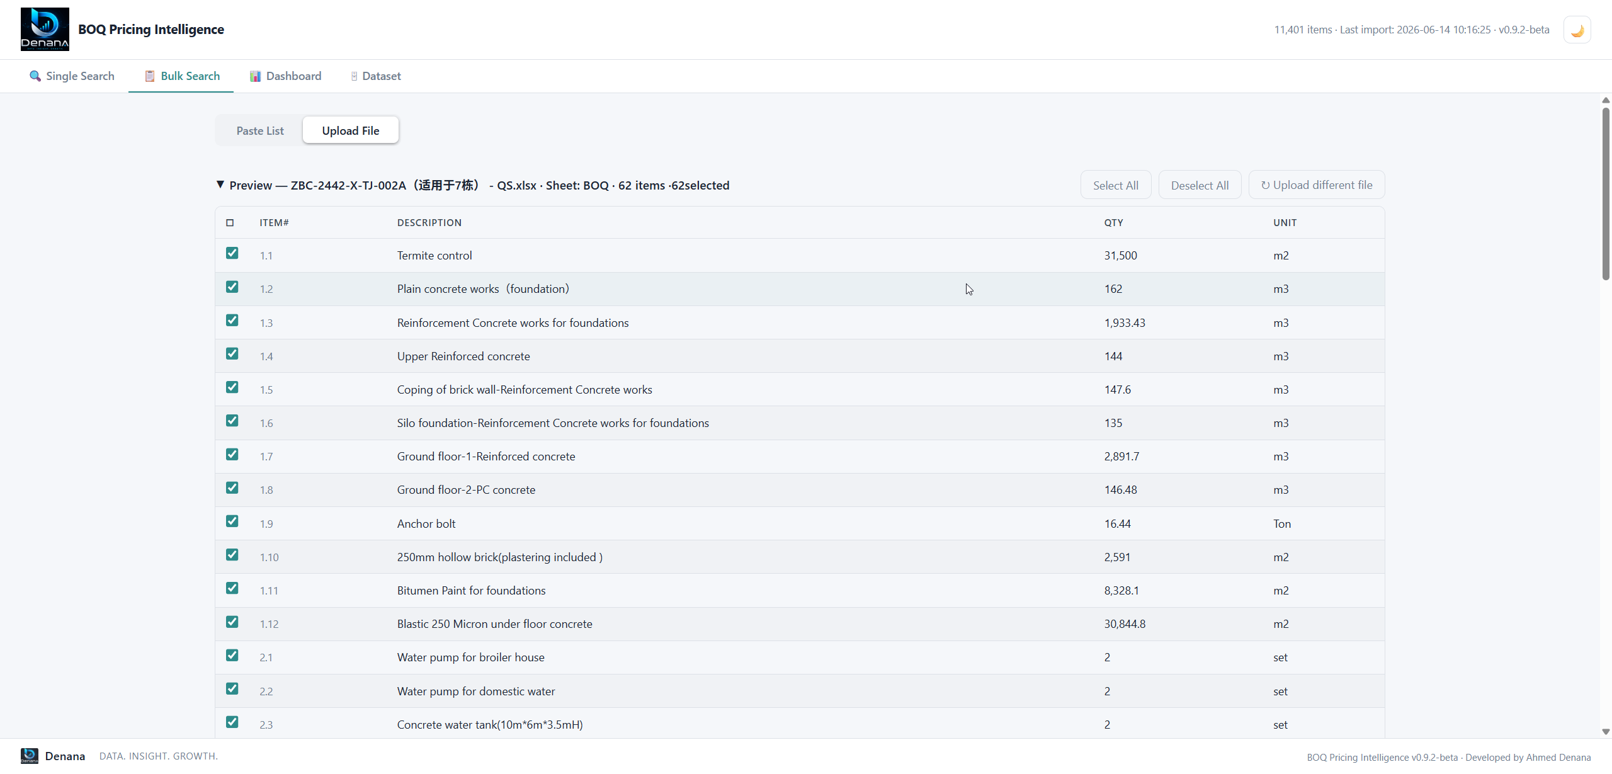Screen dimensions: 1612x774
Task: Click quantity value 30,844.8
Action: pyautogui.click(x=1125, y=624)
